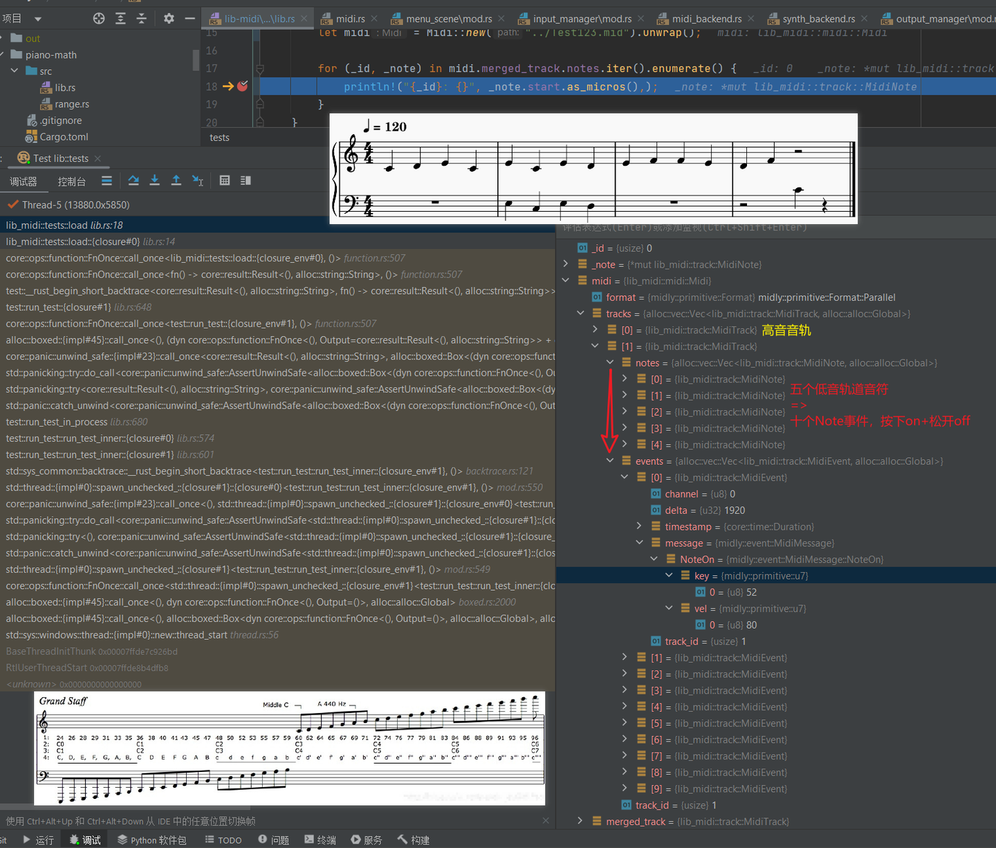Open the 终端 terminal tool window
996x848 pixels.
click(320, 840)
